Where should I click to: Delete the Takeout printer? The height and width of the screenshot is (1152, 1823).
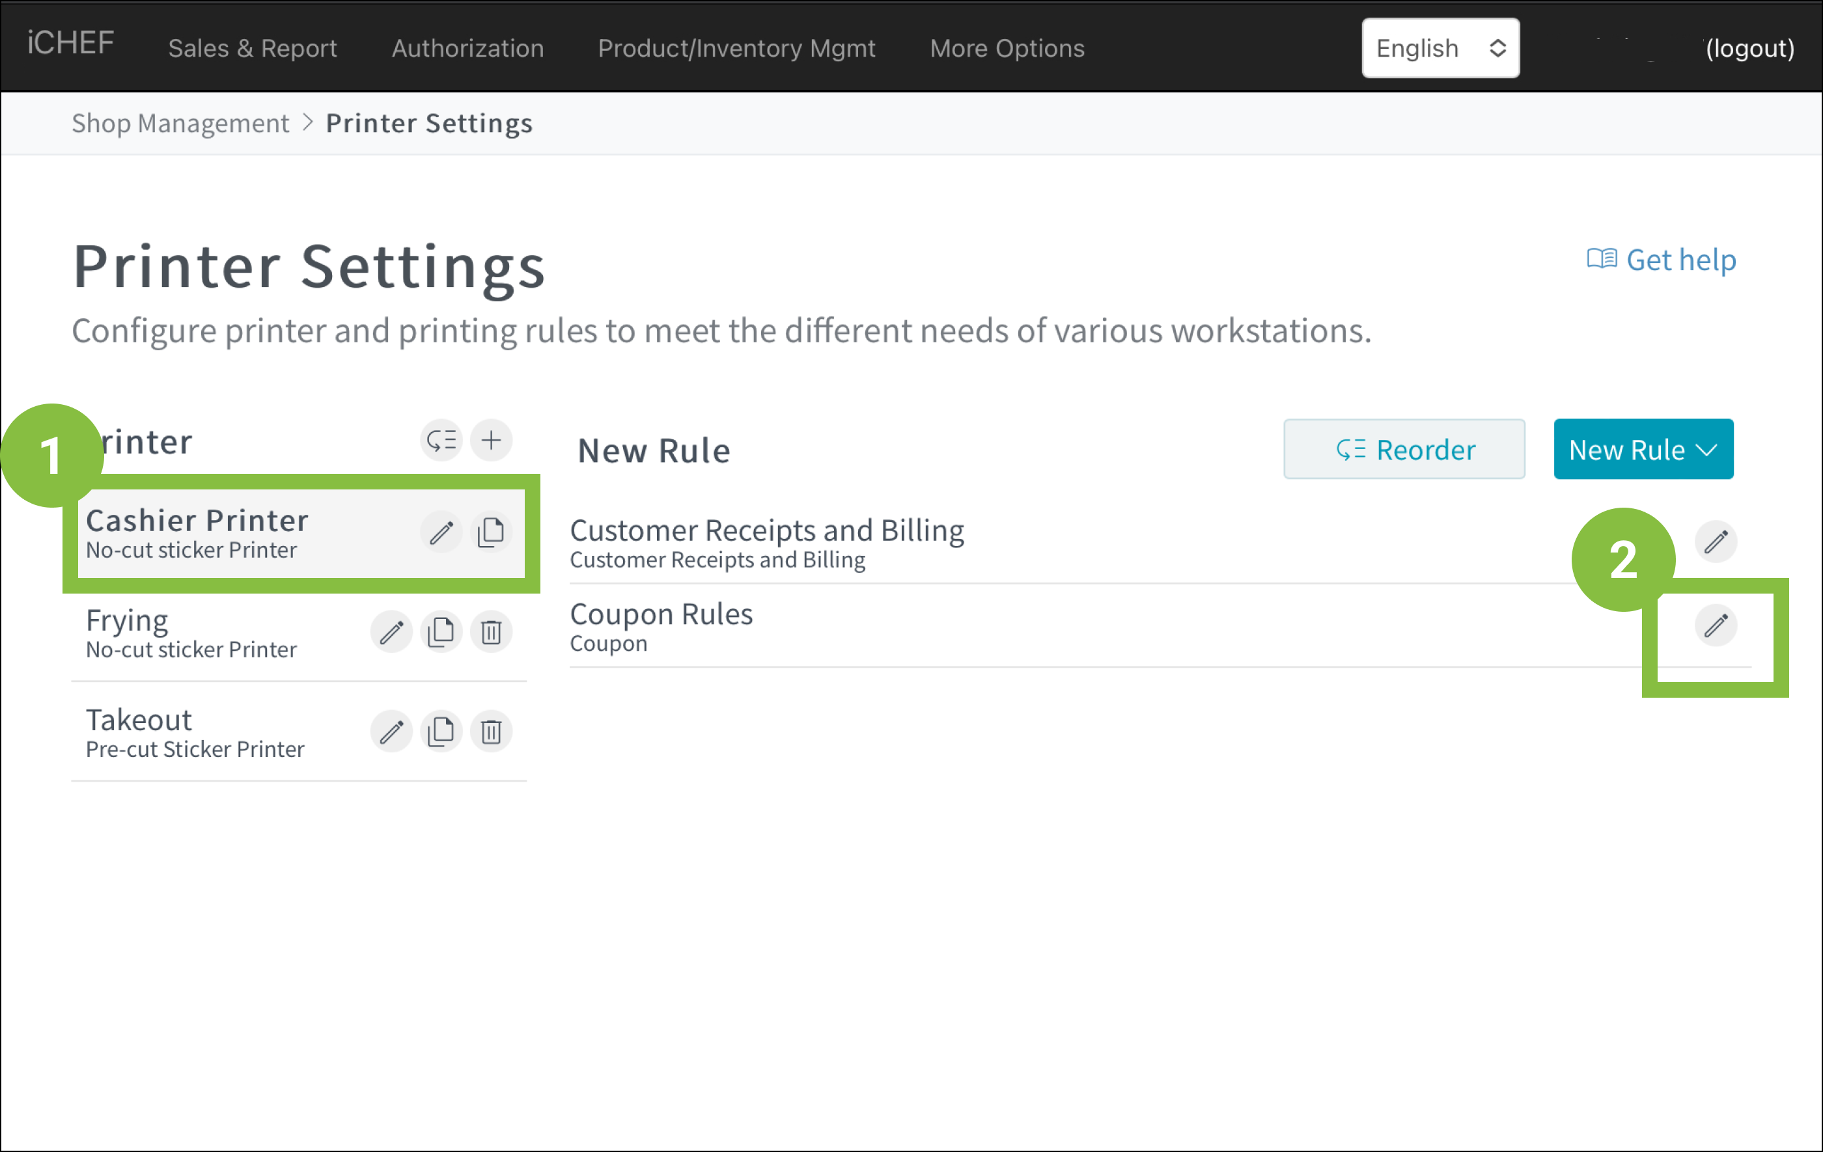(x=492, y=731)
